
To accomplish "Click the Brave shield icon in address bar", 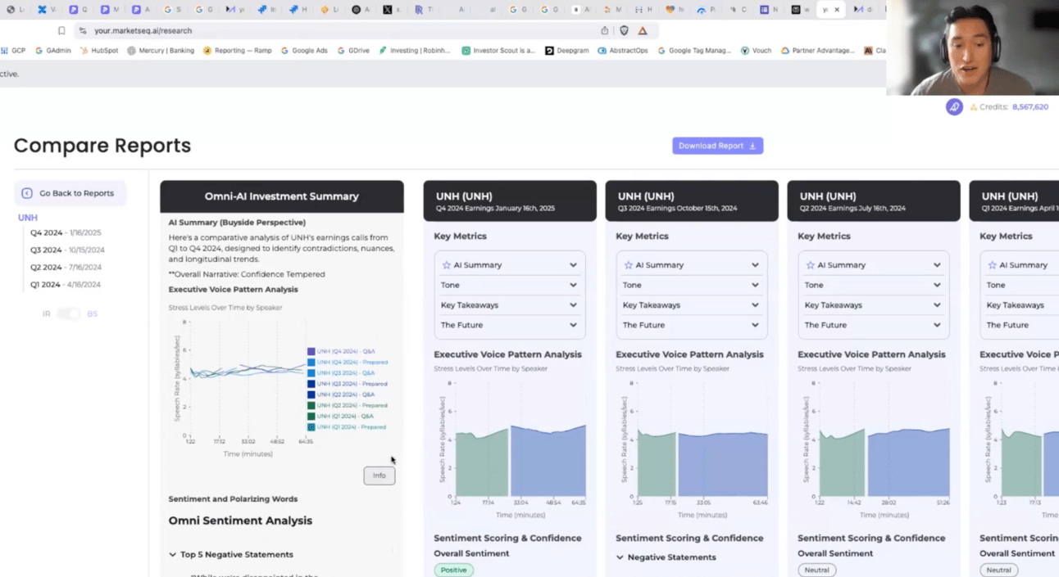I will [624, 30].
